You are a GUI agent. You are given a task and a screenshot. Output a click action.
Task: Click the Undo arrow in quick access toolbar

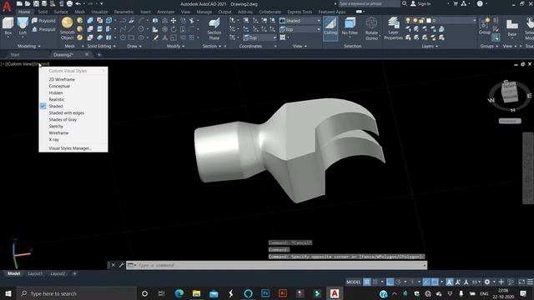[78, 3]
